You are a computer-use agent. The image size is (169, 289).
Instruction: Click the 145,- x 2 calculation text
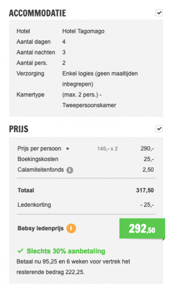pos(108,149)
